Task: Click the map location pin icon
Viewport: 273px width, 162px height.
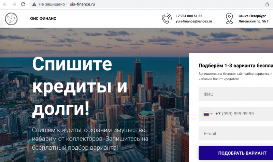Action: tap(229, 18)
